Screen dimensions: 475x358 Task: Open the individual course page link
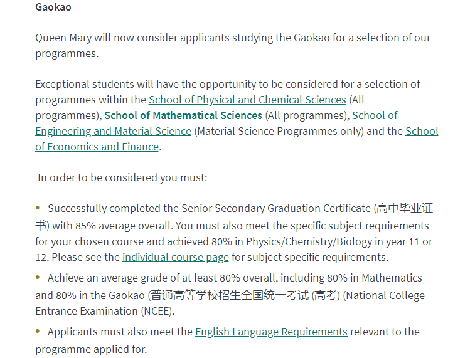coord(176,257)
